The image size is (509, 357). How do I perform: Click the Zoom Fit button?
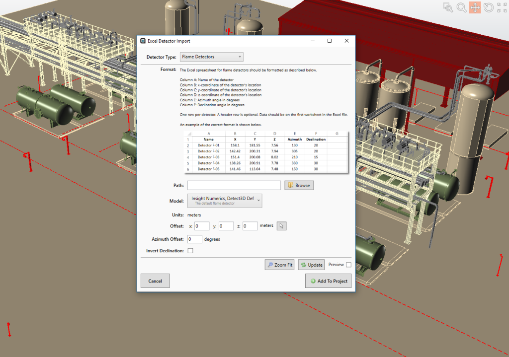[x=279, y=265]
